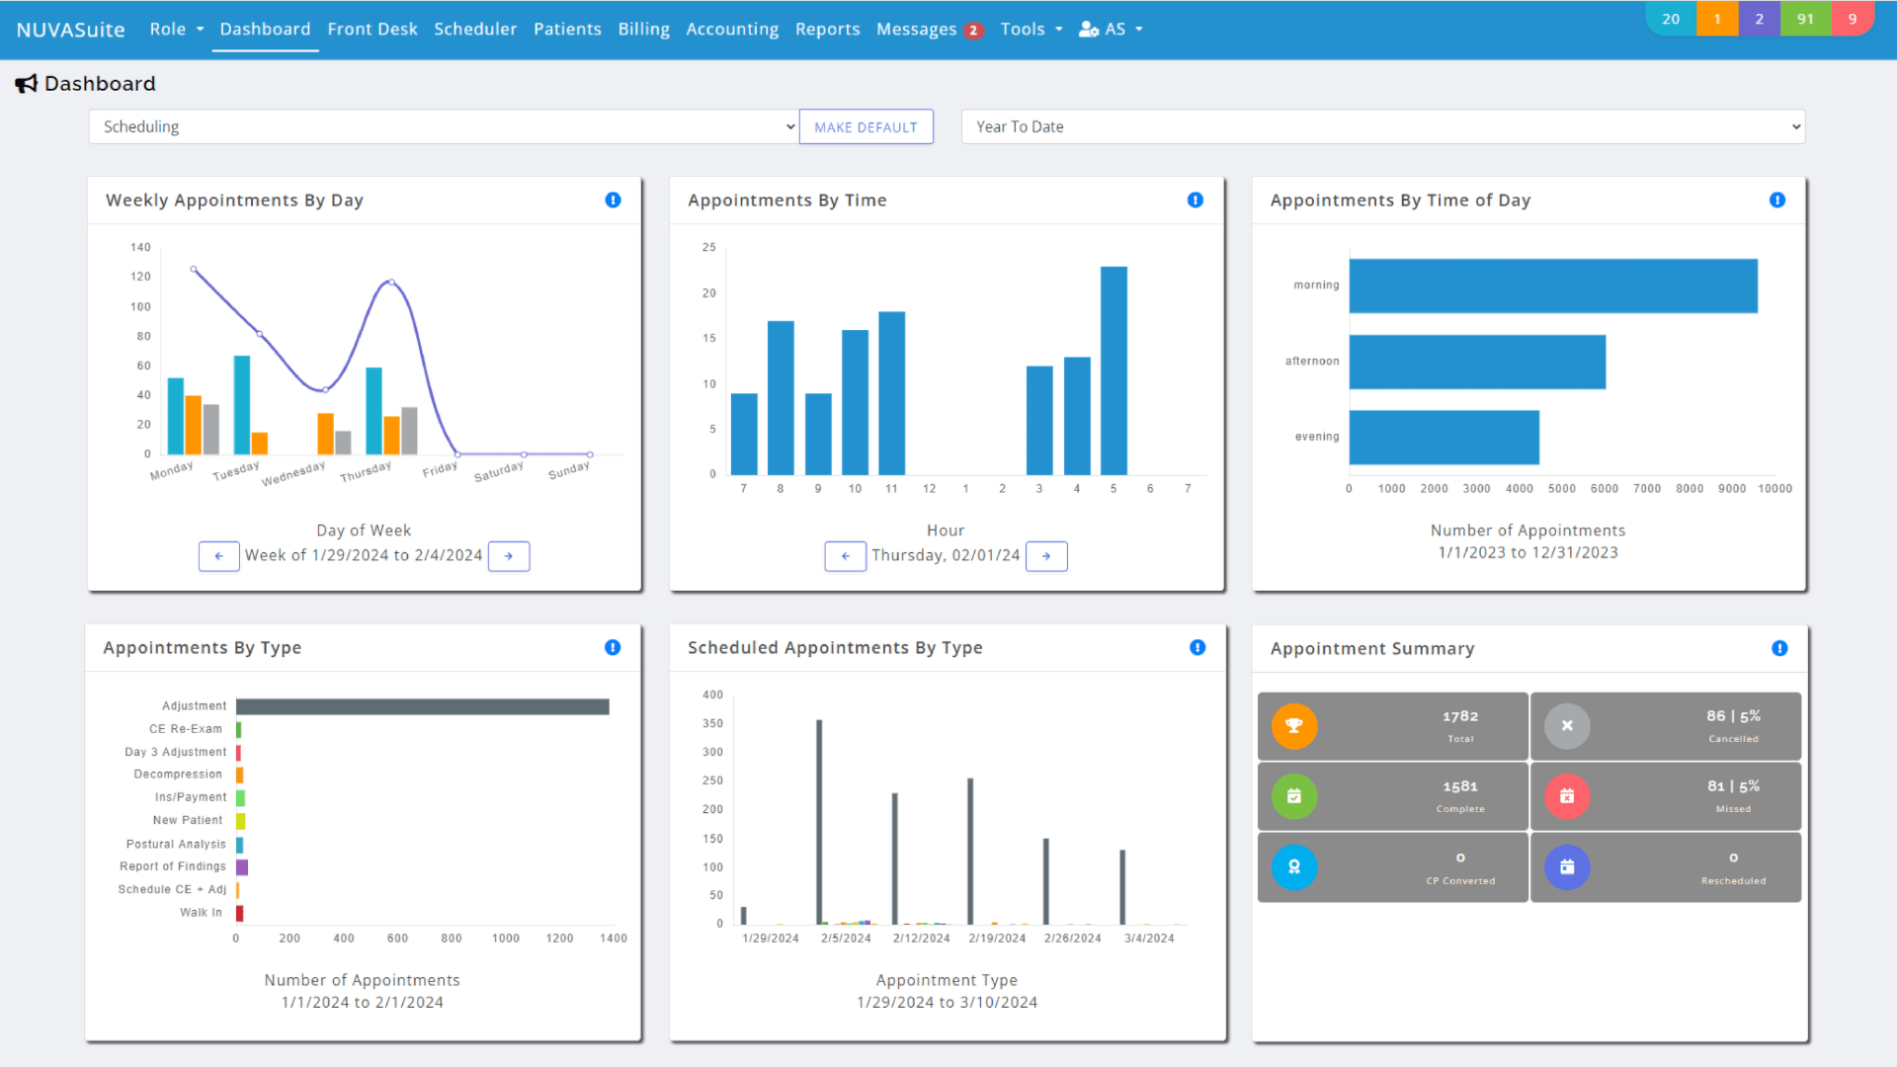
Task: Go to next week after 2/4/2024
Action: point(509,556)
